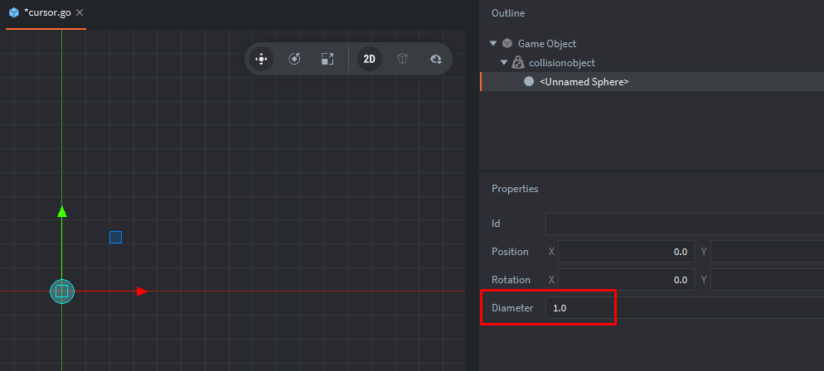The image size is (824, 371).
Task: Collapse the Game Object tree node
Action: (494, 43)
